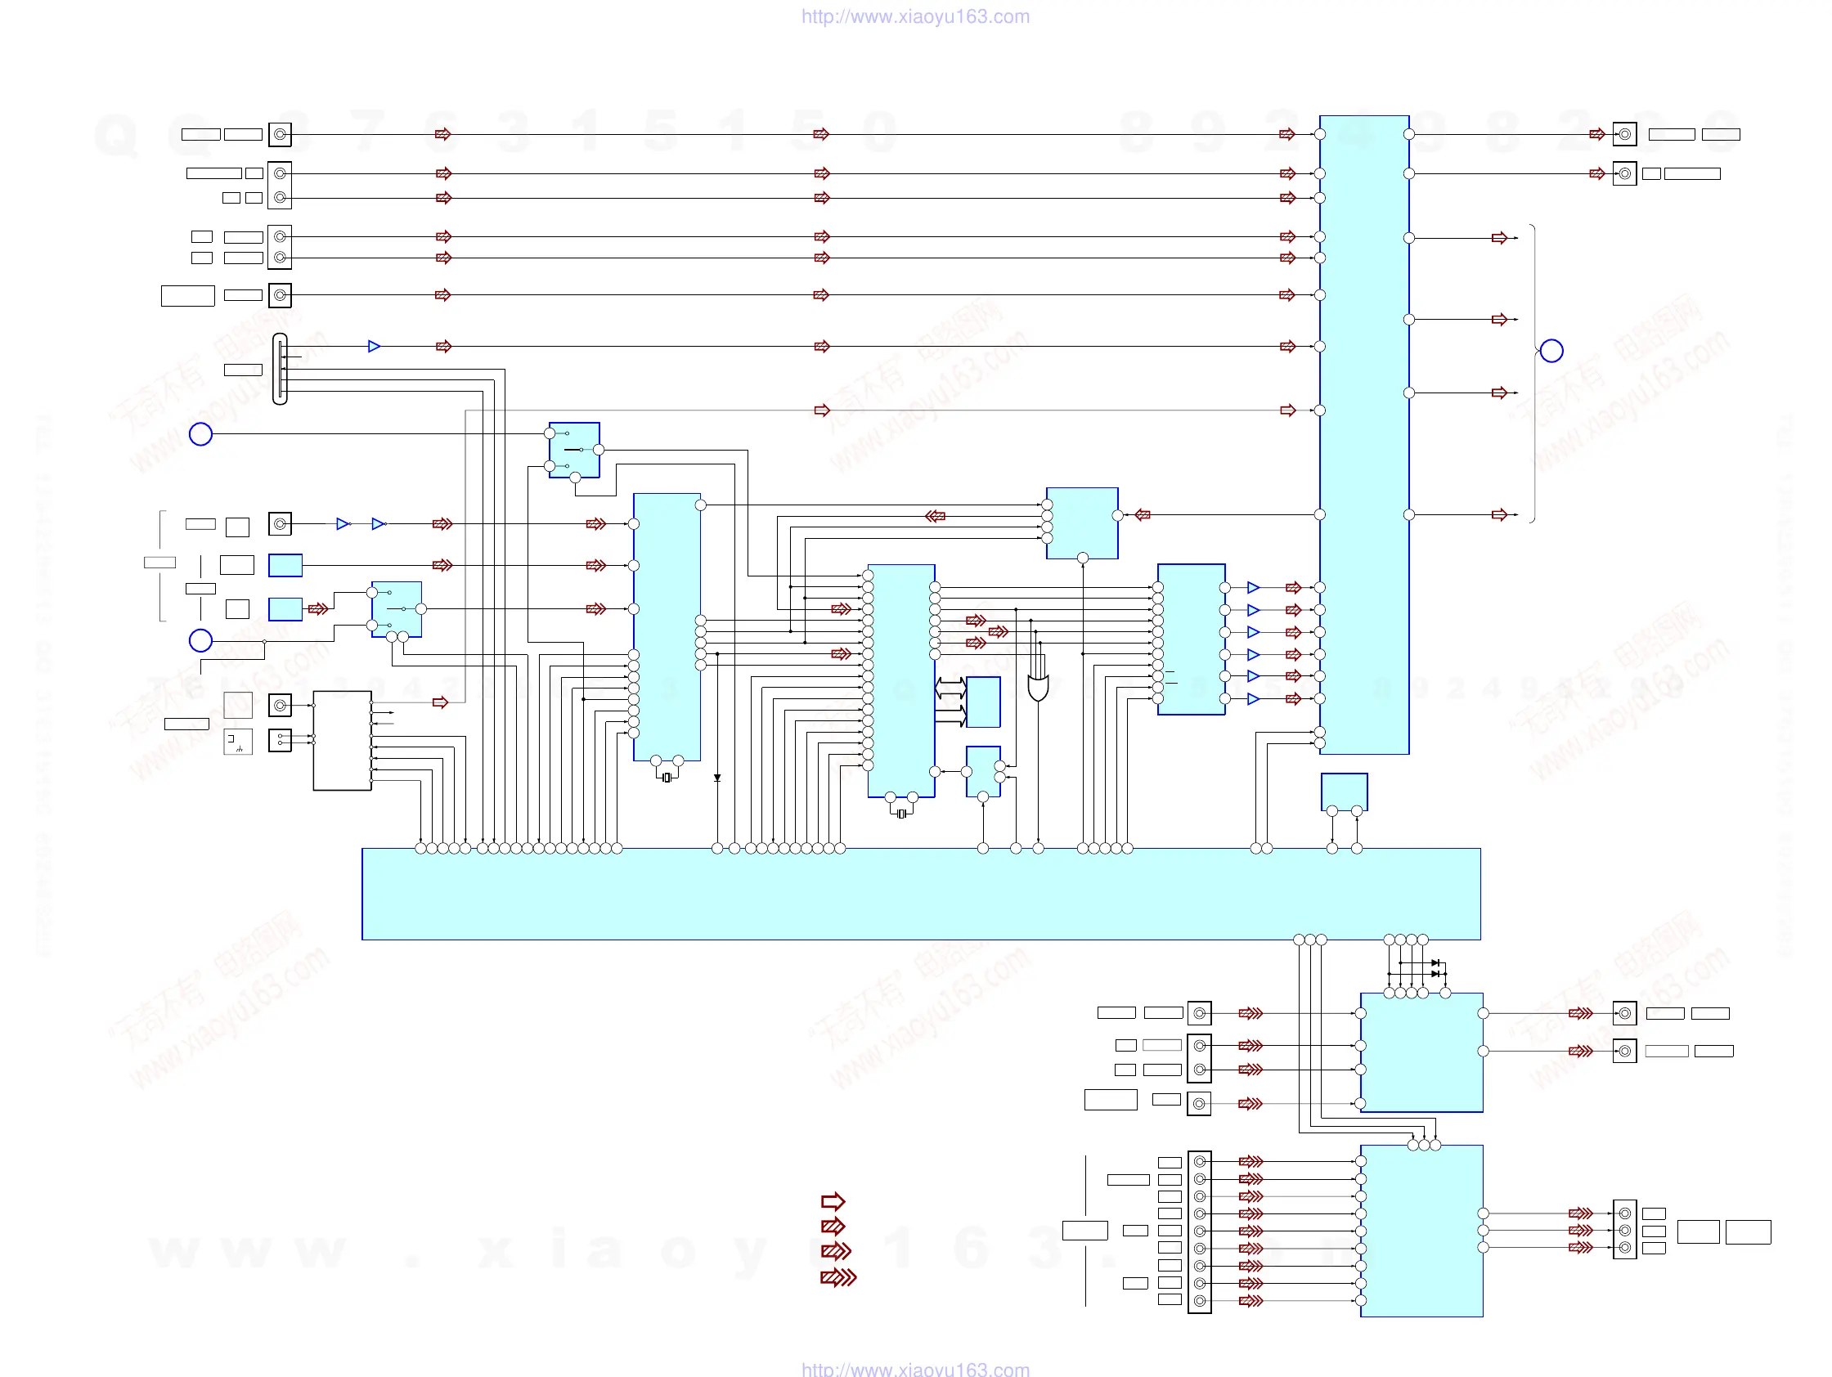Click the left-pointing signal arrow near the center block

(935, 516)
